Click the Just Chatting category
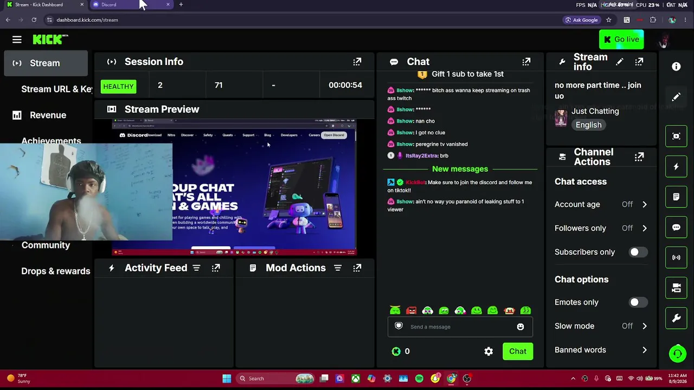Viewport: 694px width, 390px height. 595,111
